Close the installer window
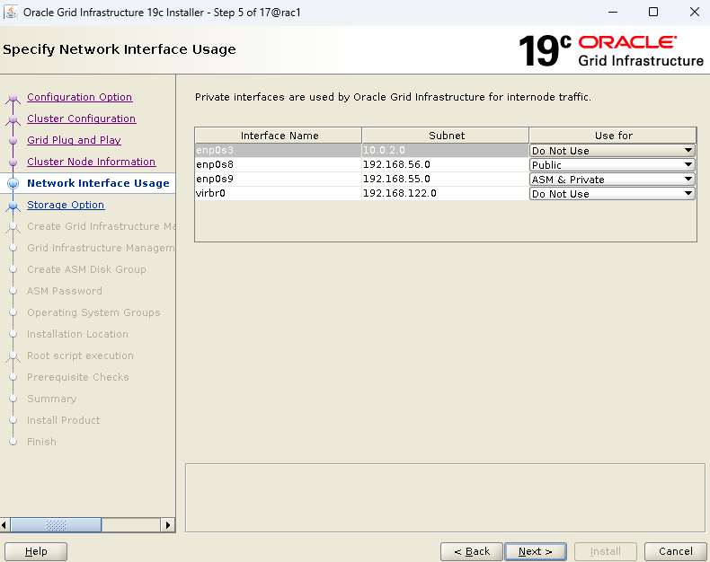The height and width of the screenshot is (562, 710). pos(694,12)
